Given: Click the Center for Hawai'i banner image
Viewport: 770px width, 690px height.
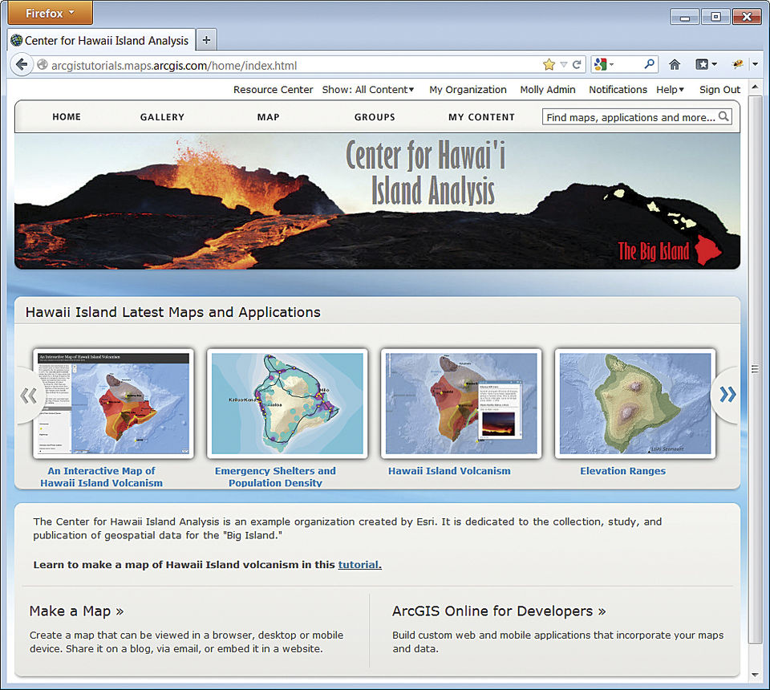Looking at the screenshot, I should (x=377, y=201).
